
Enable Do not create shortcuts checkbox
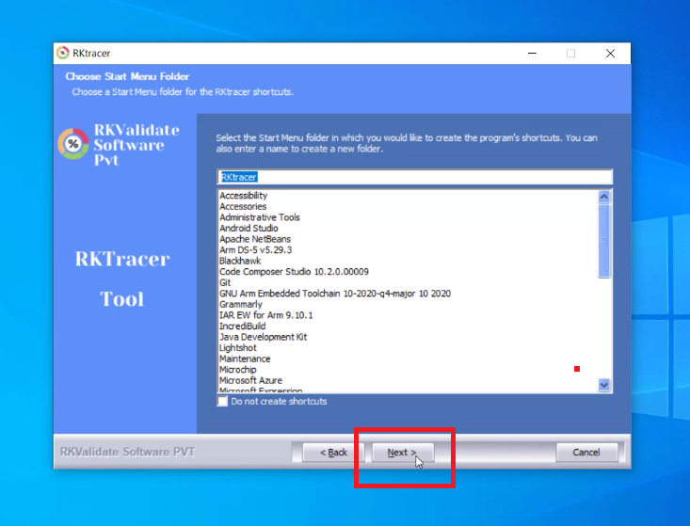tap(223, 401)
